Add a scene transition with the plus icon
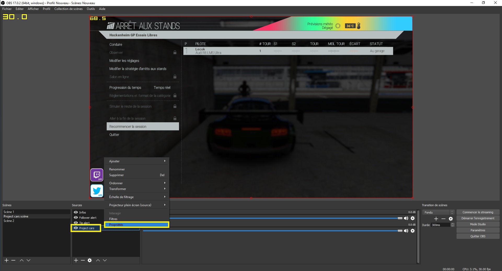 pos(436,219)
